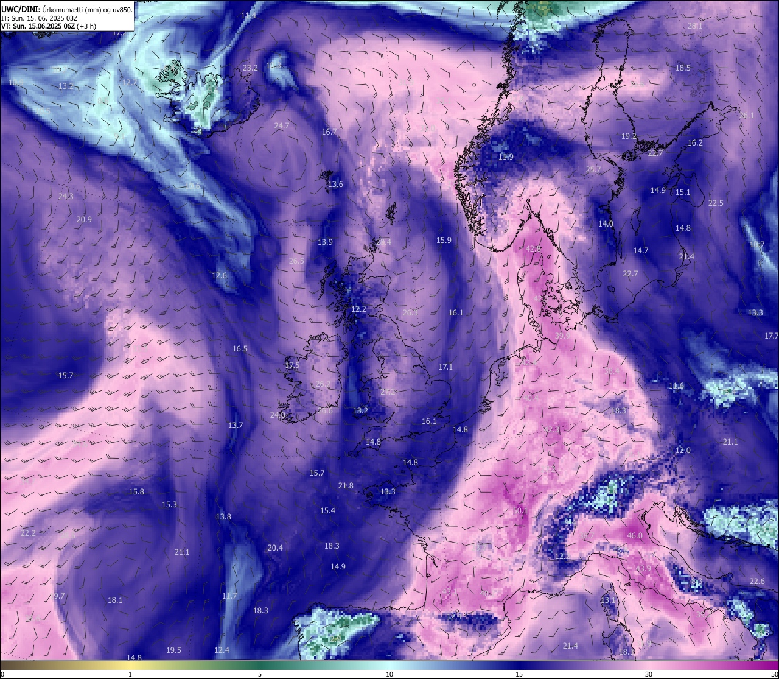Click the 30 tick on color scale
Viewport: 779px width, 679px height.
pos(649,674)
